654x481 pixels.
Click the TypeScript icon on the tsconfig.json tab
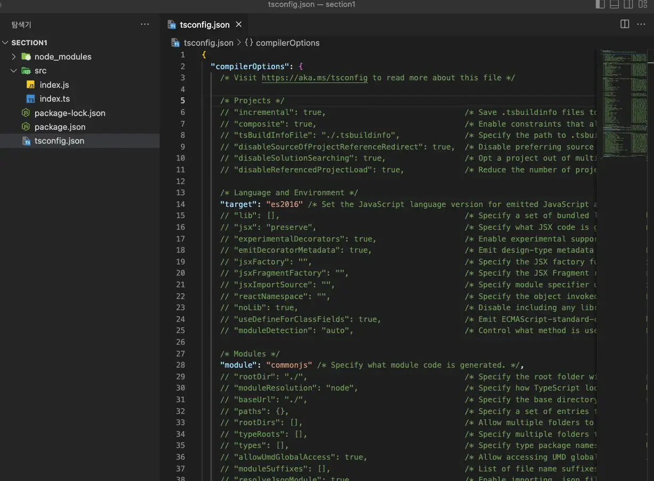[171, 24]
